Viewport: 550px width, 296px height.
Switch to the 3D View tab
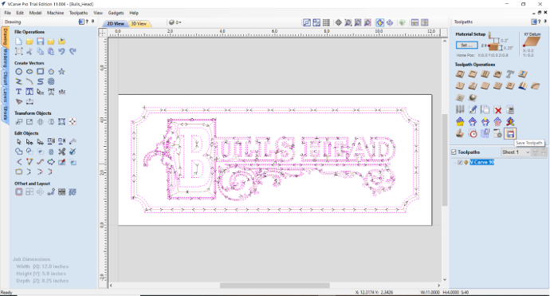[x=139, y=23]
